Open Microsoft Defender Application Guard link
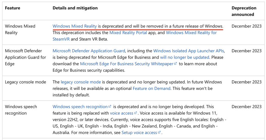Screen dimensions: 266x140 pyautogui.click(x=89, y=51)
